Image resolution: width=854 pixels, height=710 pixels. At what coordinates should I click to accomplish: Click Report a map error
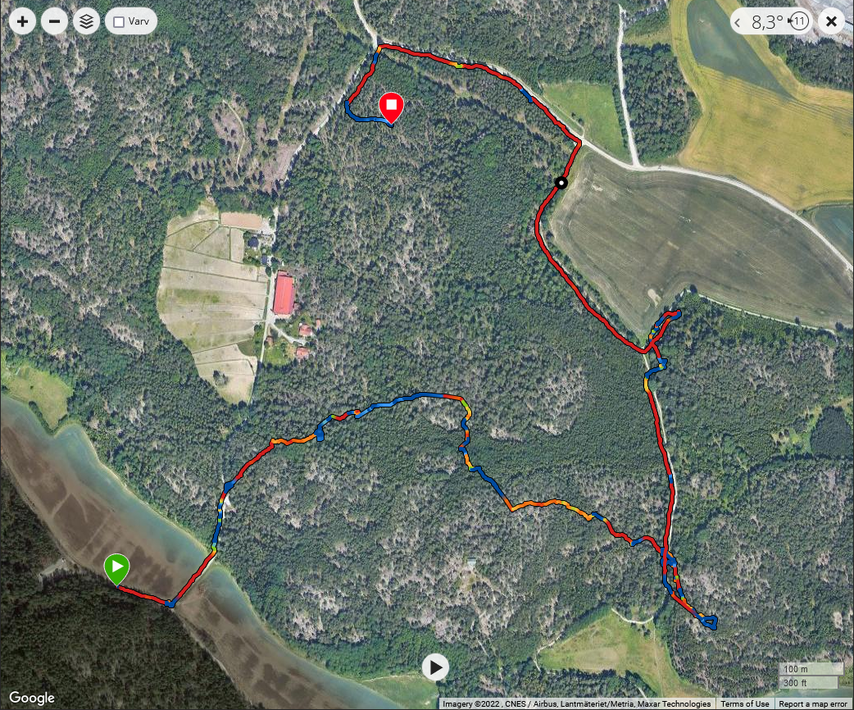[814, 704]
